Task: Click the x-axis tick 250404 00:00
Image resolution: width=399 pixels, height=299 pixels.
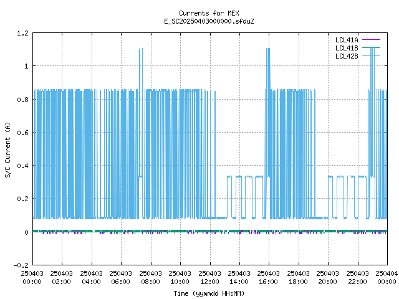Action: click(x=387, y=278)
